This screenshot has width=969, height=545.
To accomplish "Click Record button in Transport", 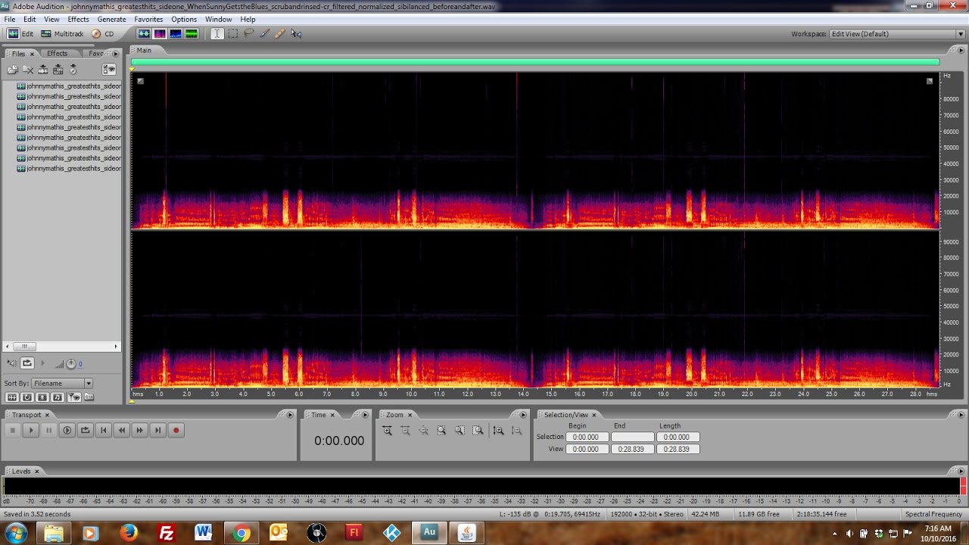I will point(176,430).
